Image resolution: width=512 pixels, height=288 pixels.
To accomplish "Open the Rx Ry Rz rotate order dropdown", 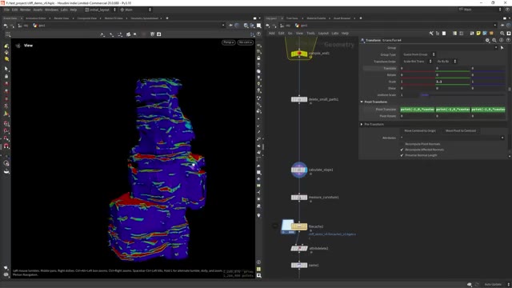I will pos(446,62).
